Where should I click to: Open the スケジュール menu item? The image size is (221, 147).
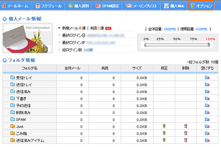click(x=49, y=6)
